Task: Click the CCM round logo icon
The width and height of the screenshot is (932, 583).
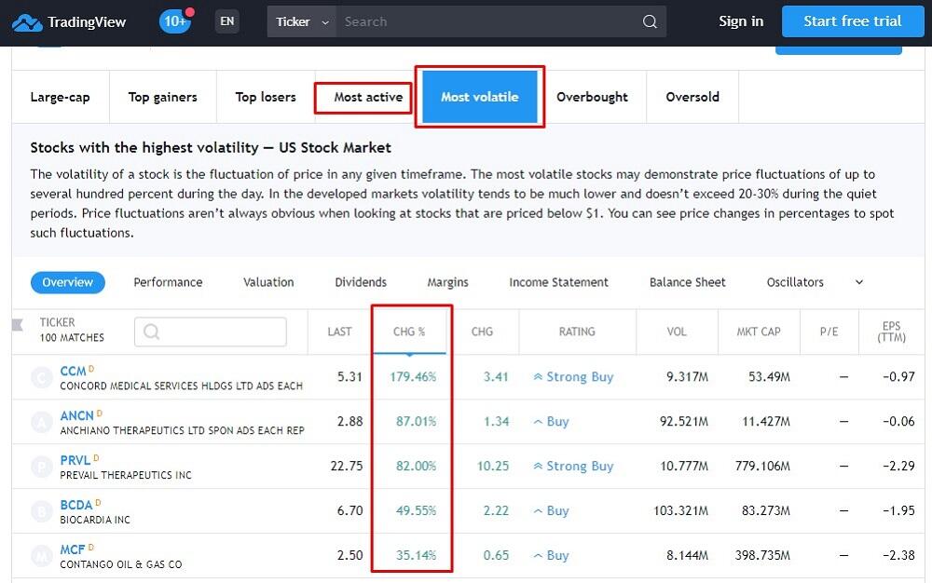Action: pyautogui.click(x=42, y=377)
